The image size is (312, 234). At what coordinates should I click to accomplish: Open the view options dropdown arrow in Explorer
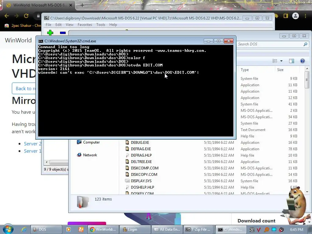(281, 61)
